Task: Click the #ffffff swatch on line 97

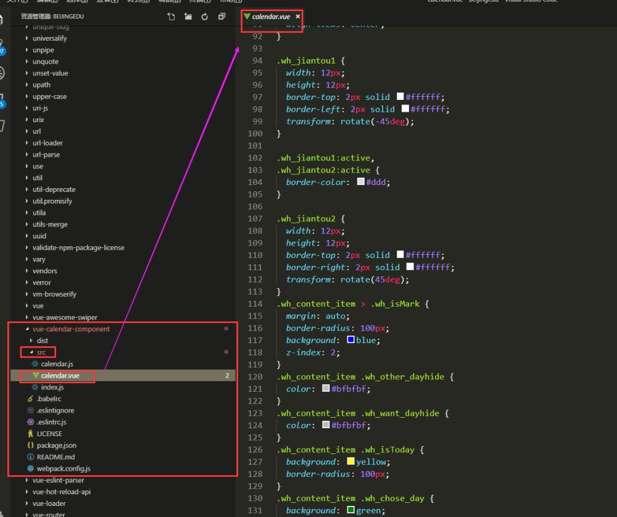Action: coord(400,96)
